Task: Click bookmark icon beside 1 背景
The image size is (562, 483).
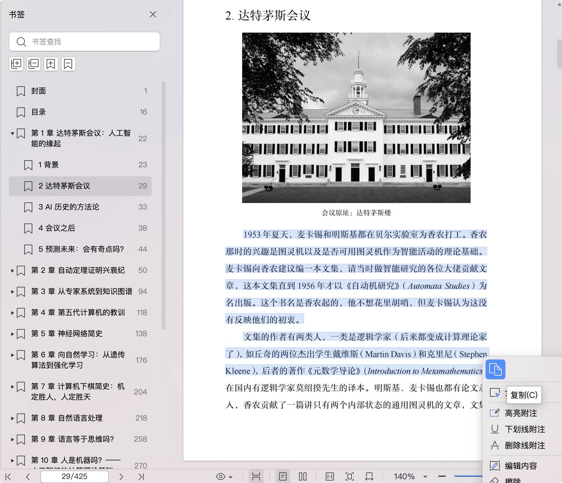Action: 28,165
